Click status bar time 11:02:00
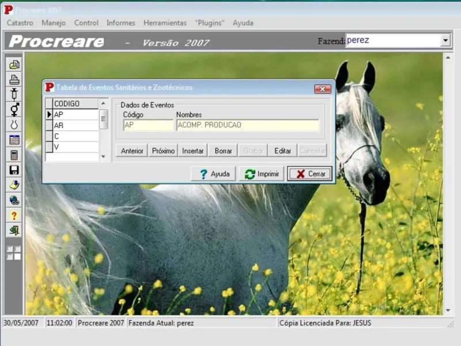Image resolution: width=461 pixels, height=346 pixels. 59,323
